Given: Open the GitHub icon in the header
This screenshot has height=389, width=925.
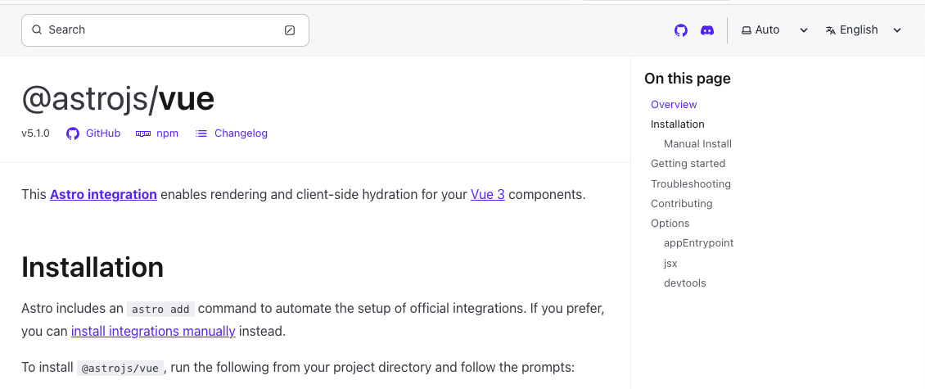Looking at the screenshot, I should point(681,30).
